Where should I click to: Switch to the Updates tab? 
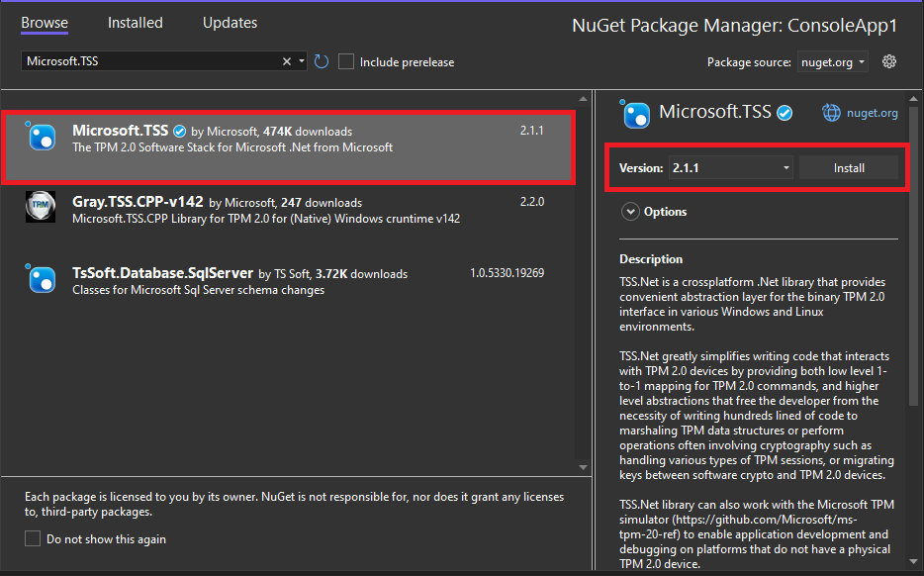coord(230,23)
